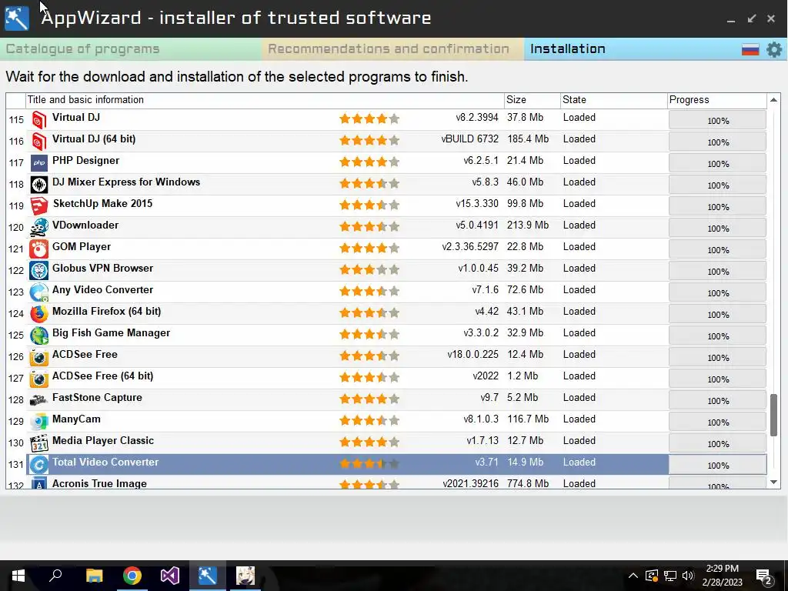Click the Progress column header
Viewport: 788px width, 591px height.
point(717,100)
